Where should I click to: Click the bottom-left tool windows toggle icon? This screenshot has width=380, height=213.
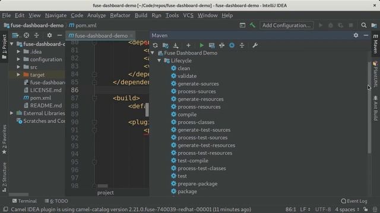point(5,209)
